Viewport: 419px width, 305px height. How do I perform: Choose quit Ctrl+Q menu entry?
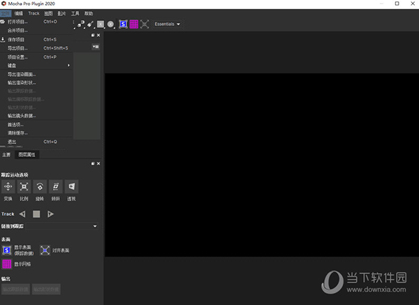click(x=36, y=142)
